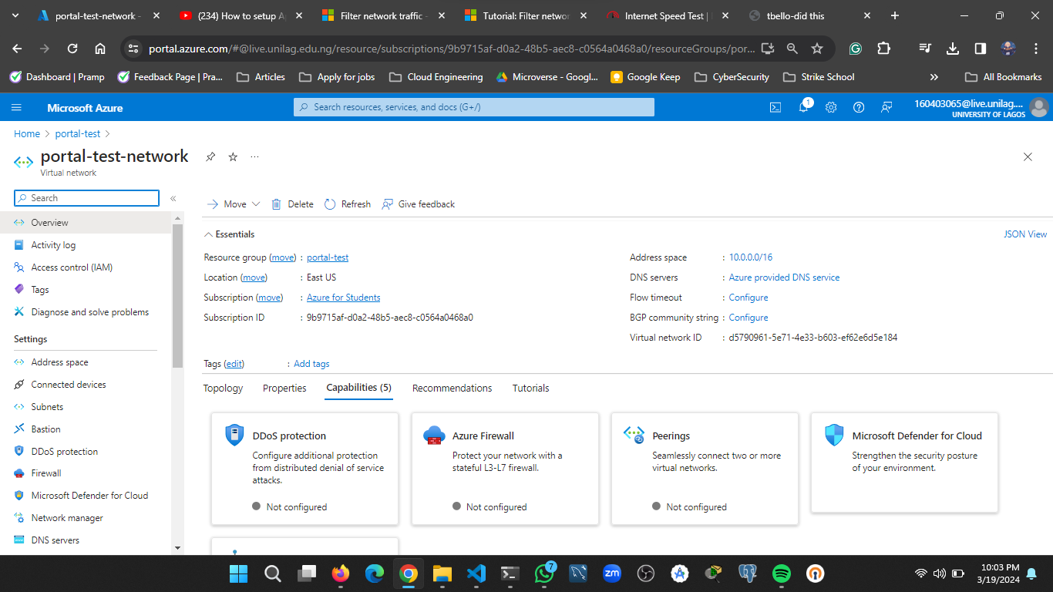
Task: Open Tags in the sidebar
Action: (40, 290)
